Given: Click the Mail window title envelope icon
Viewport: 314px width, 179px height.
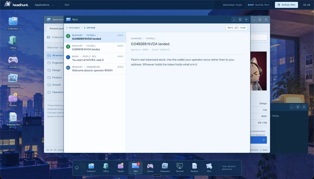Looking at the screenshot, I should coord(68,19).
